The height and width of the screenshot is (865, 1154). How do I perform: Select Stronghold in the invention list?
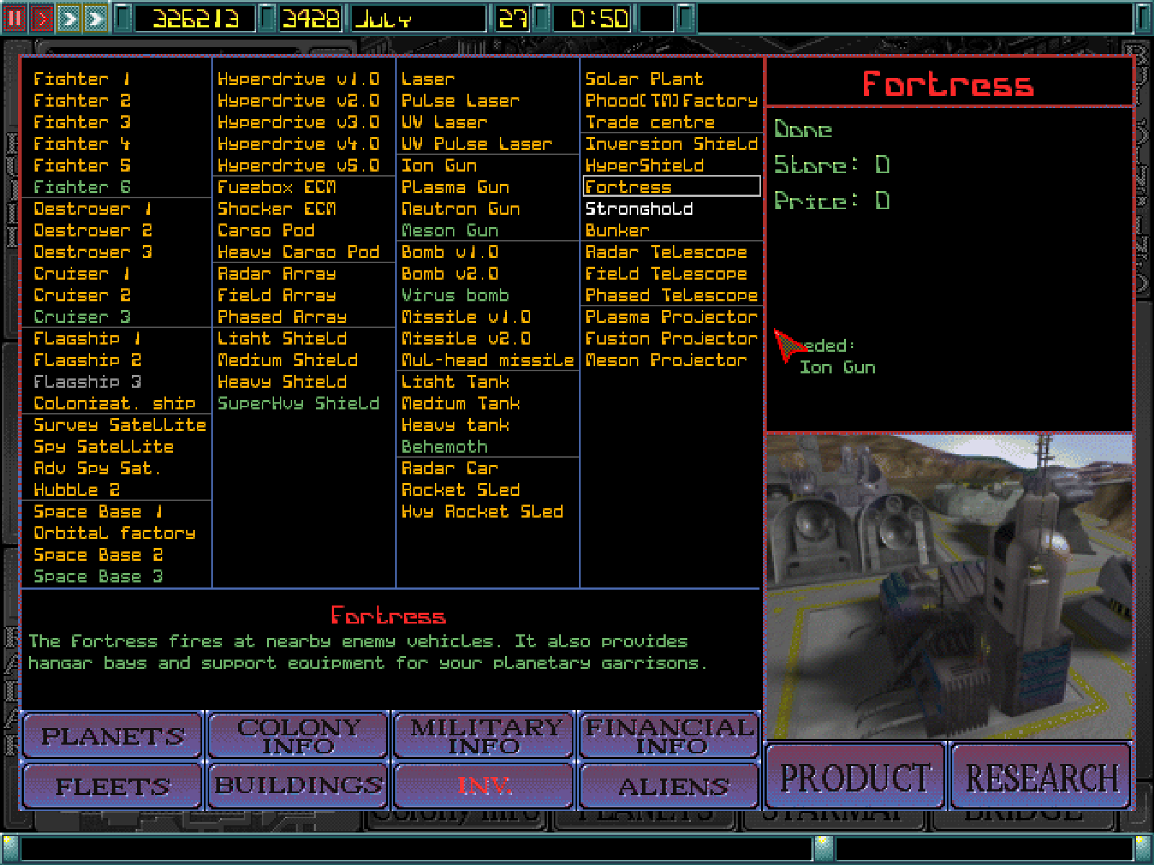pos(639,209)
